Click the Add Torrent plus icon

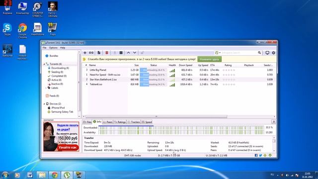click(85, 53)
